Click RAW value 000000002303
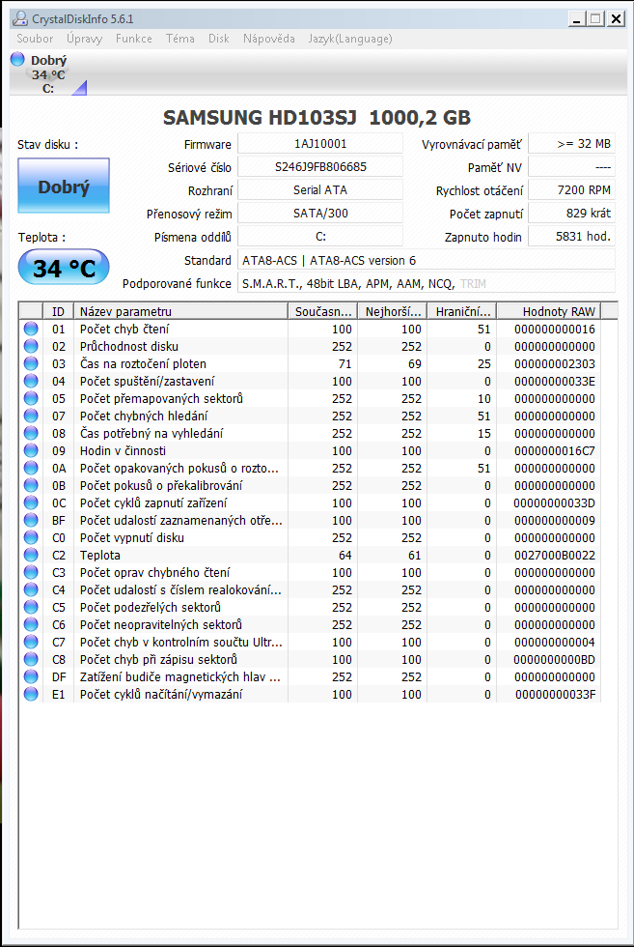This screenshot has height=947, width=634. click(554, 363)
